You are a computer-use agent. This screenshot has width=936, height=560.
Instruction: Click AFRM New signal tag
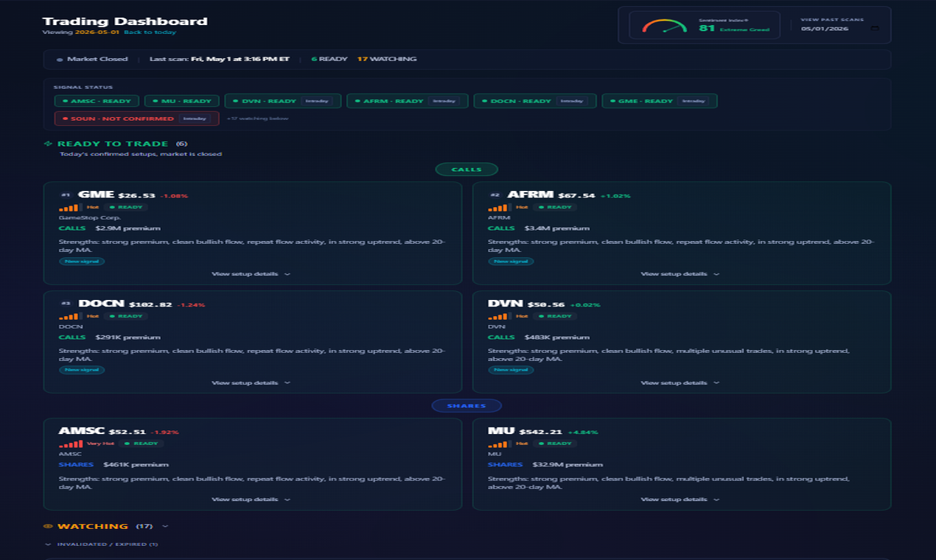click(511, 262)
